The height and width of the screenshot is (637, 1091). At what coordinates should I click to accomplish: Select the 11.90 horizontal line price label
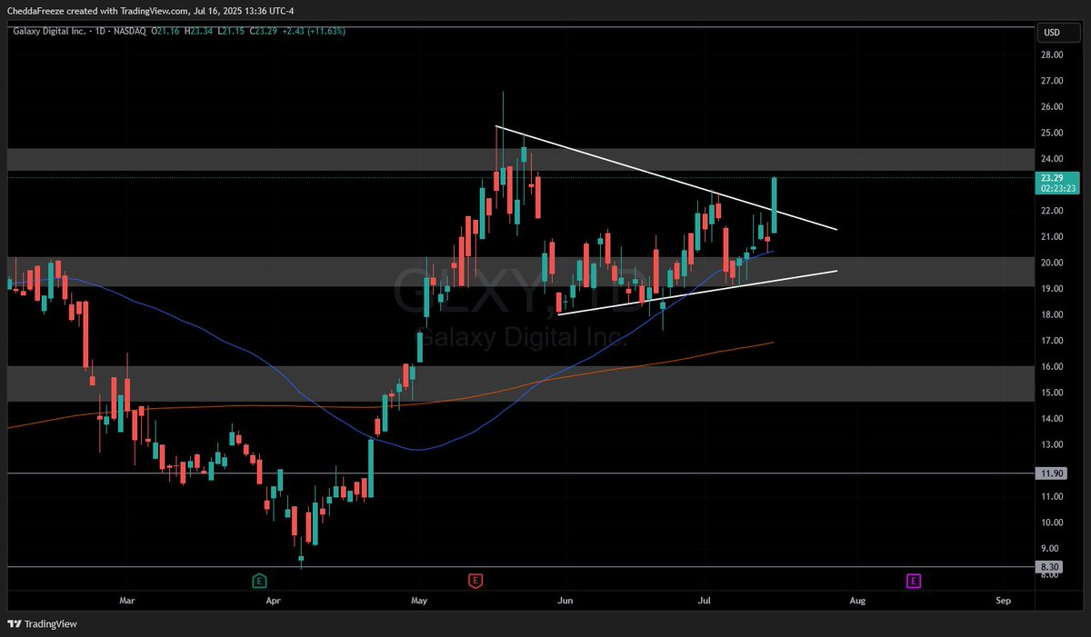click(x=1052, y=473)
